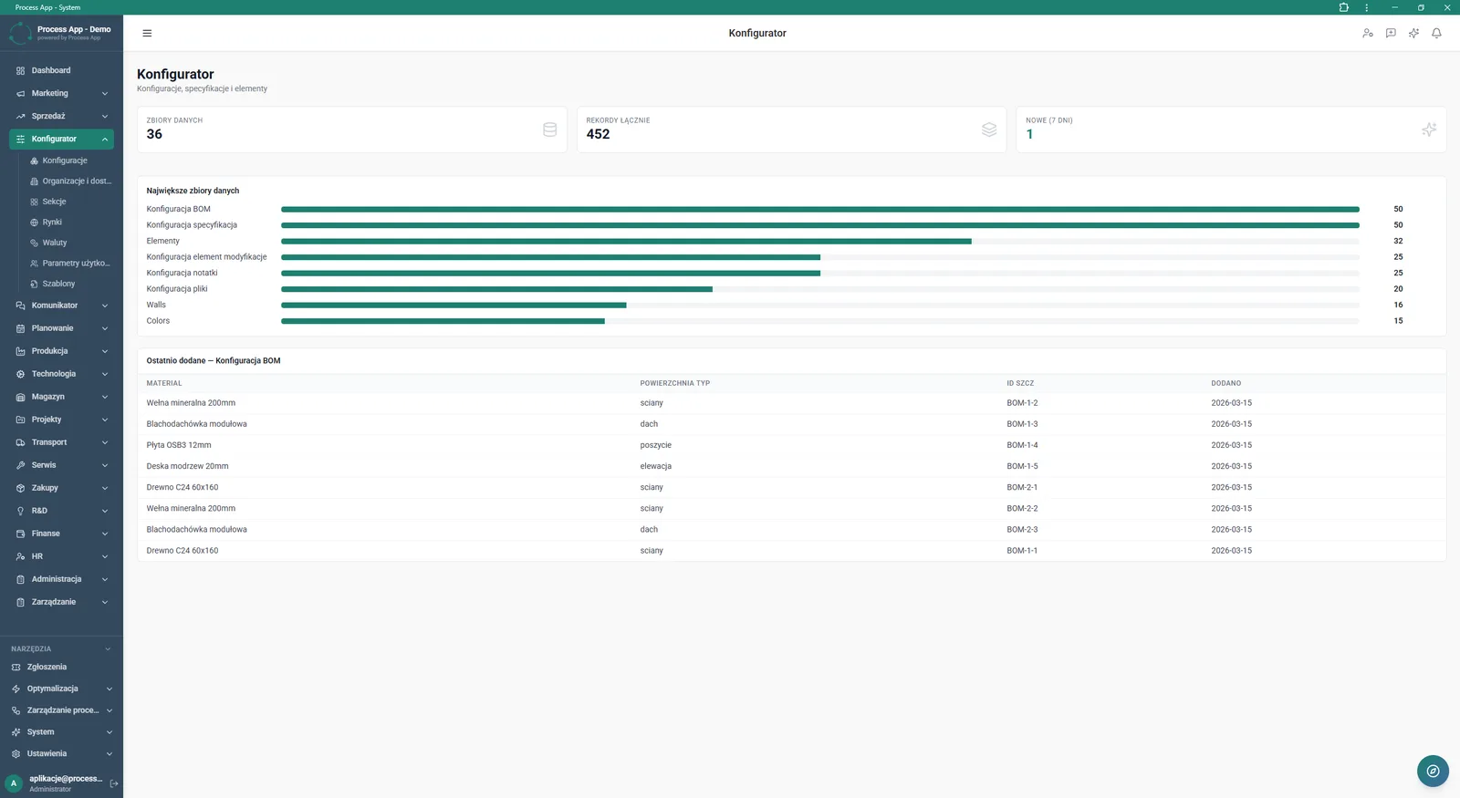1460x798 pixels.
Task: Expand the Optymalizacja chevron
Action: [109, 689]
